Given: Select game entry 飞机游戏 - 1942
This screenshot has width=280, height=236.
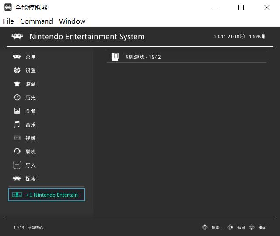Looking at the screenshot, I should click(x=186, y=57).
